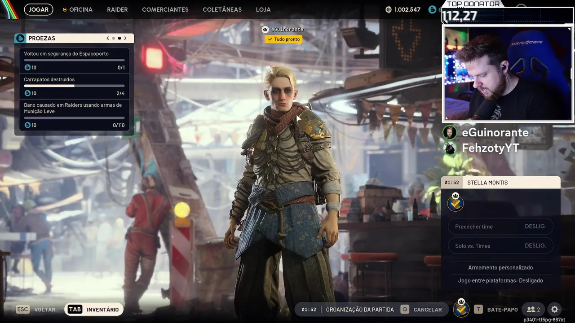Open the INVENTÁRIO with TAB button
This screenshot has width=575, height=323.
click(x=94, y=310)
